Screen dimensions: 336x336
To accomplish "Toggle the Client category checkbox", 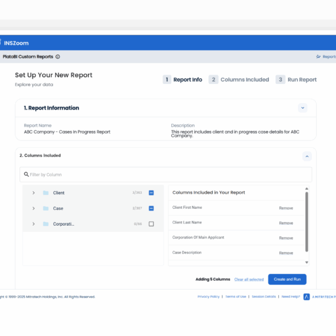I will pos(151,193).
